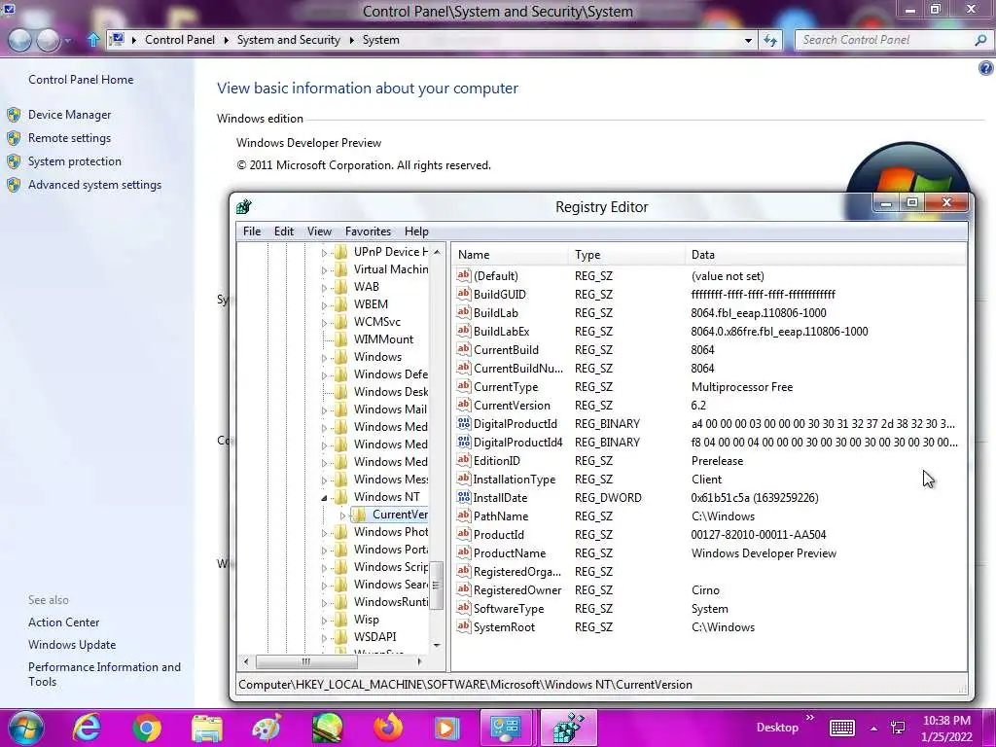
Task: Open Action Center link
Action: (63, 622)
